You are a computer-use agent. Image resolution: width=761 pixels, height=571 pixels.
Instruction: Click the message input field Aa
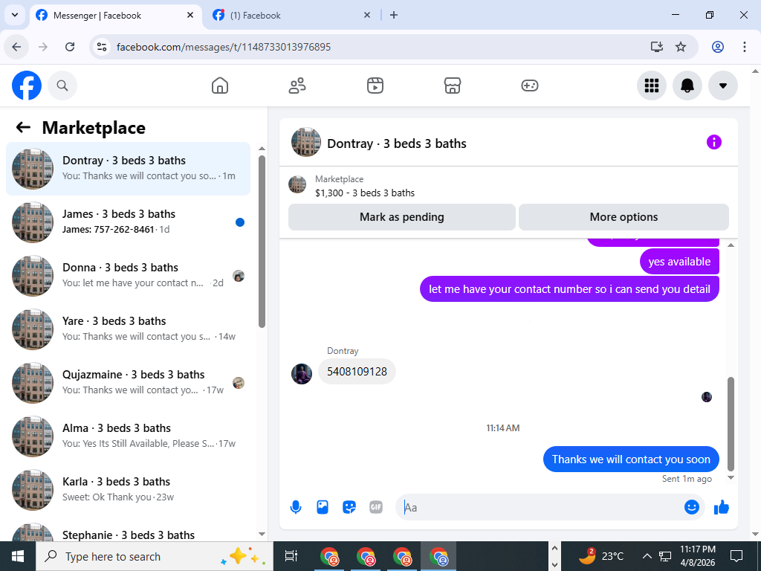point(539,507)
